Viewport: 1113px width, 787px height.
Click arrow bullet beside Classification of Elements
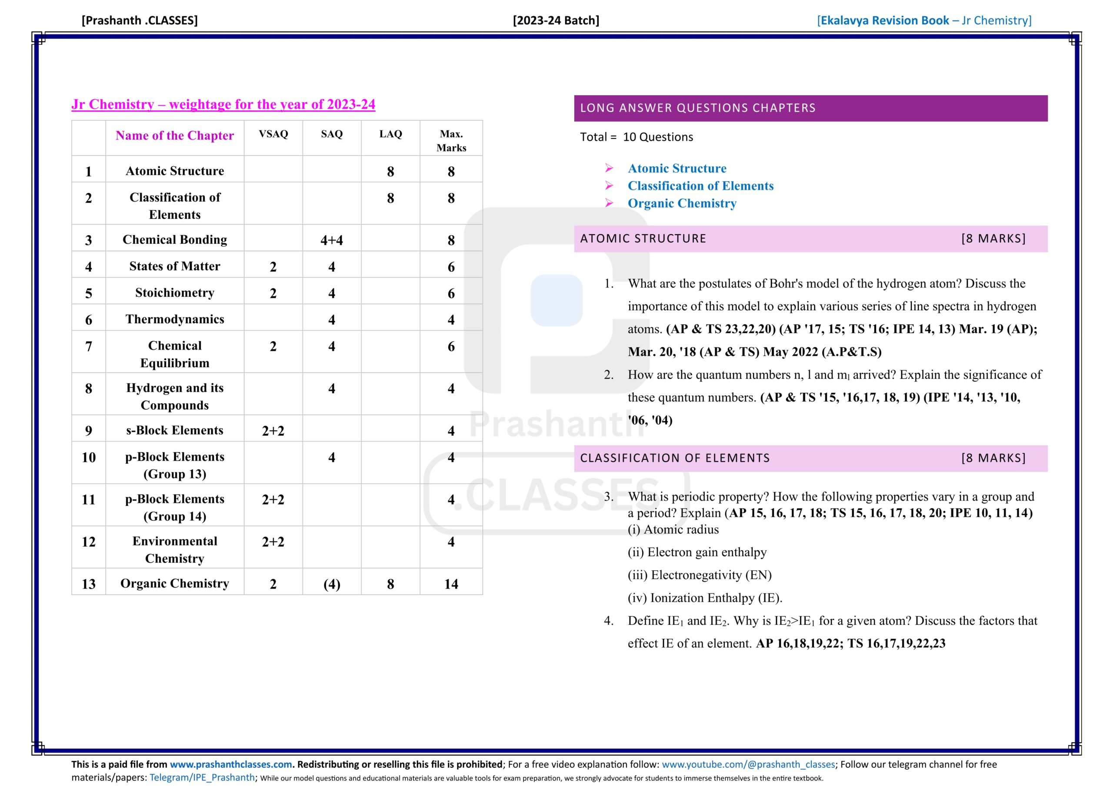click(x=609, y=186)
